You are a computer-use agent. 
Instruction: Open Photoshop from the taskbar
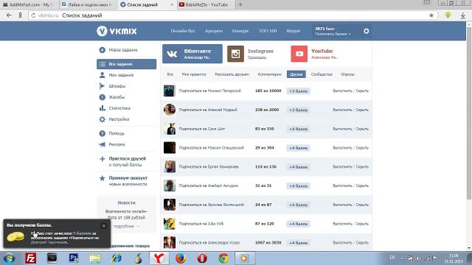tap(74, 258)
